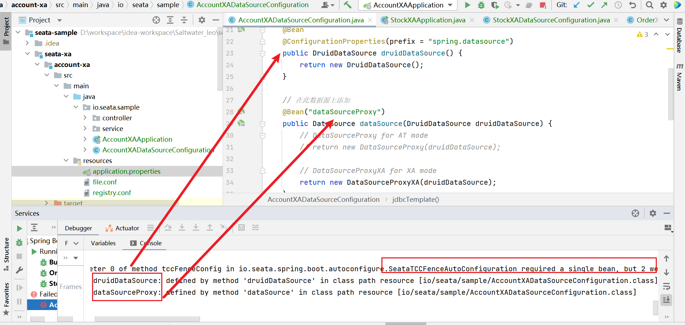The width and height of the screenshot is (685, 325).
Task: Click the console horizontal scrollbar
Action: (x=147, y=319)
